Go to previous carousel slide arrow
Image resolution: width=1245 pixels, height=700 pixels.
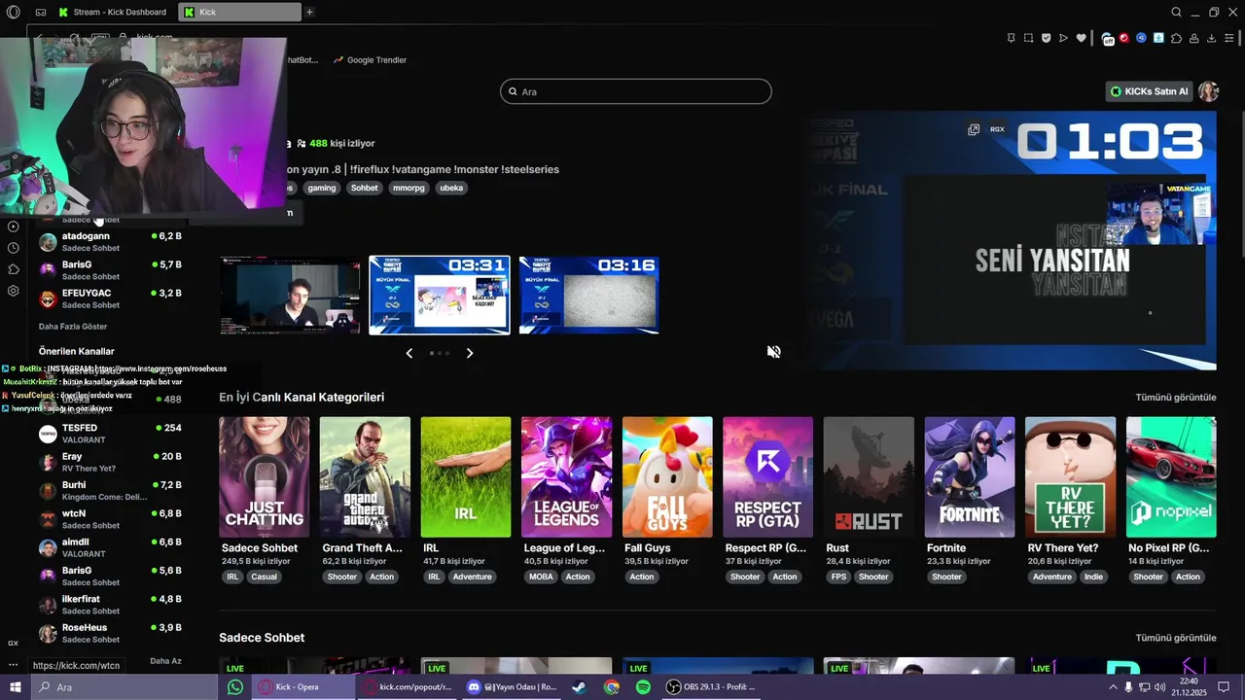click(409, 353)
